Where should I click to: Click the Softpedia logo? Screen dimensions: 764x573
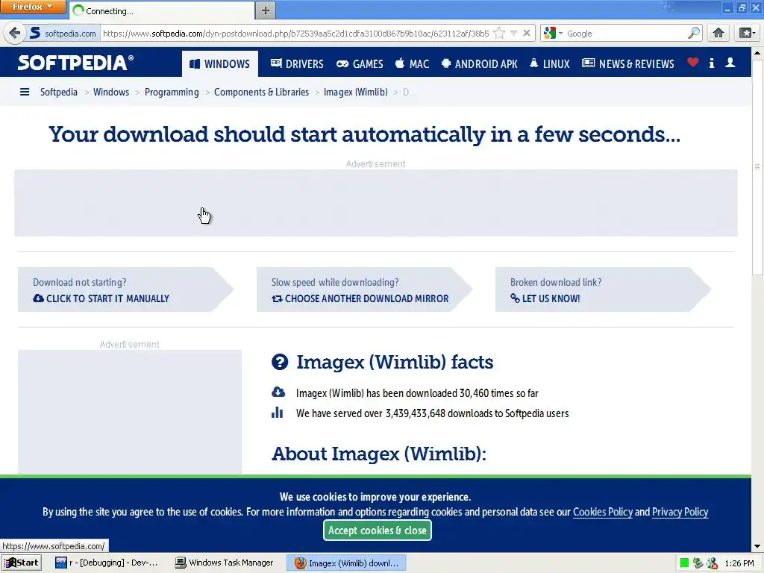75,63
